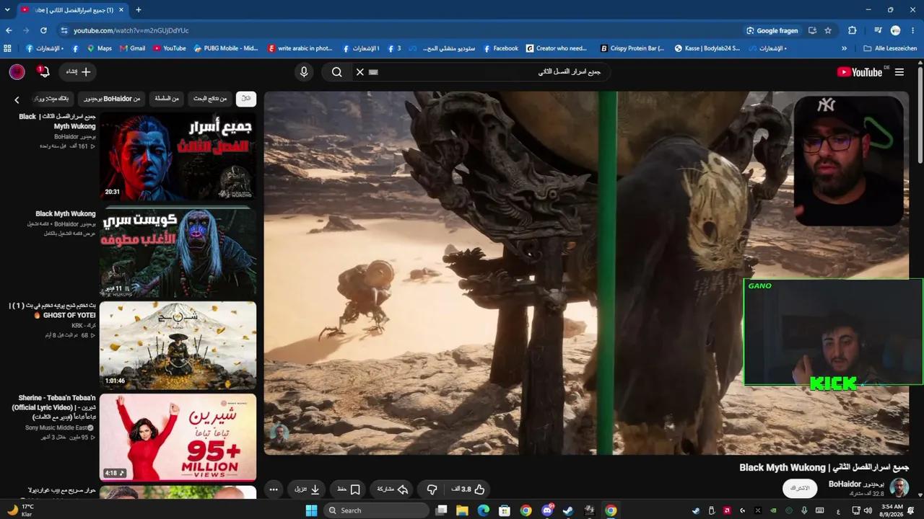The width and height of the screenshot is (924, 519).
Task: Open Discord from the taskbar
Action: (547, 510)
